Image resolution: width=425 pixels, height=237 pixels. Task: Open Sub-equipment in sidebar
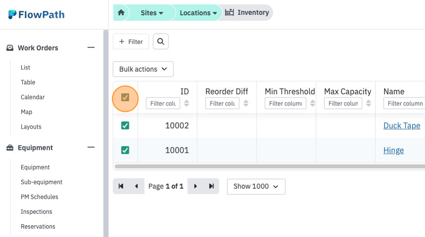pyautogui.click(x=42, y=182)
